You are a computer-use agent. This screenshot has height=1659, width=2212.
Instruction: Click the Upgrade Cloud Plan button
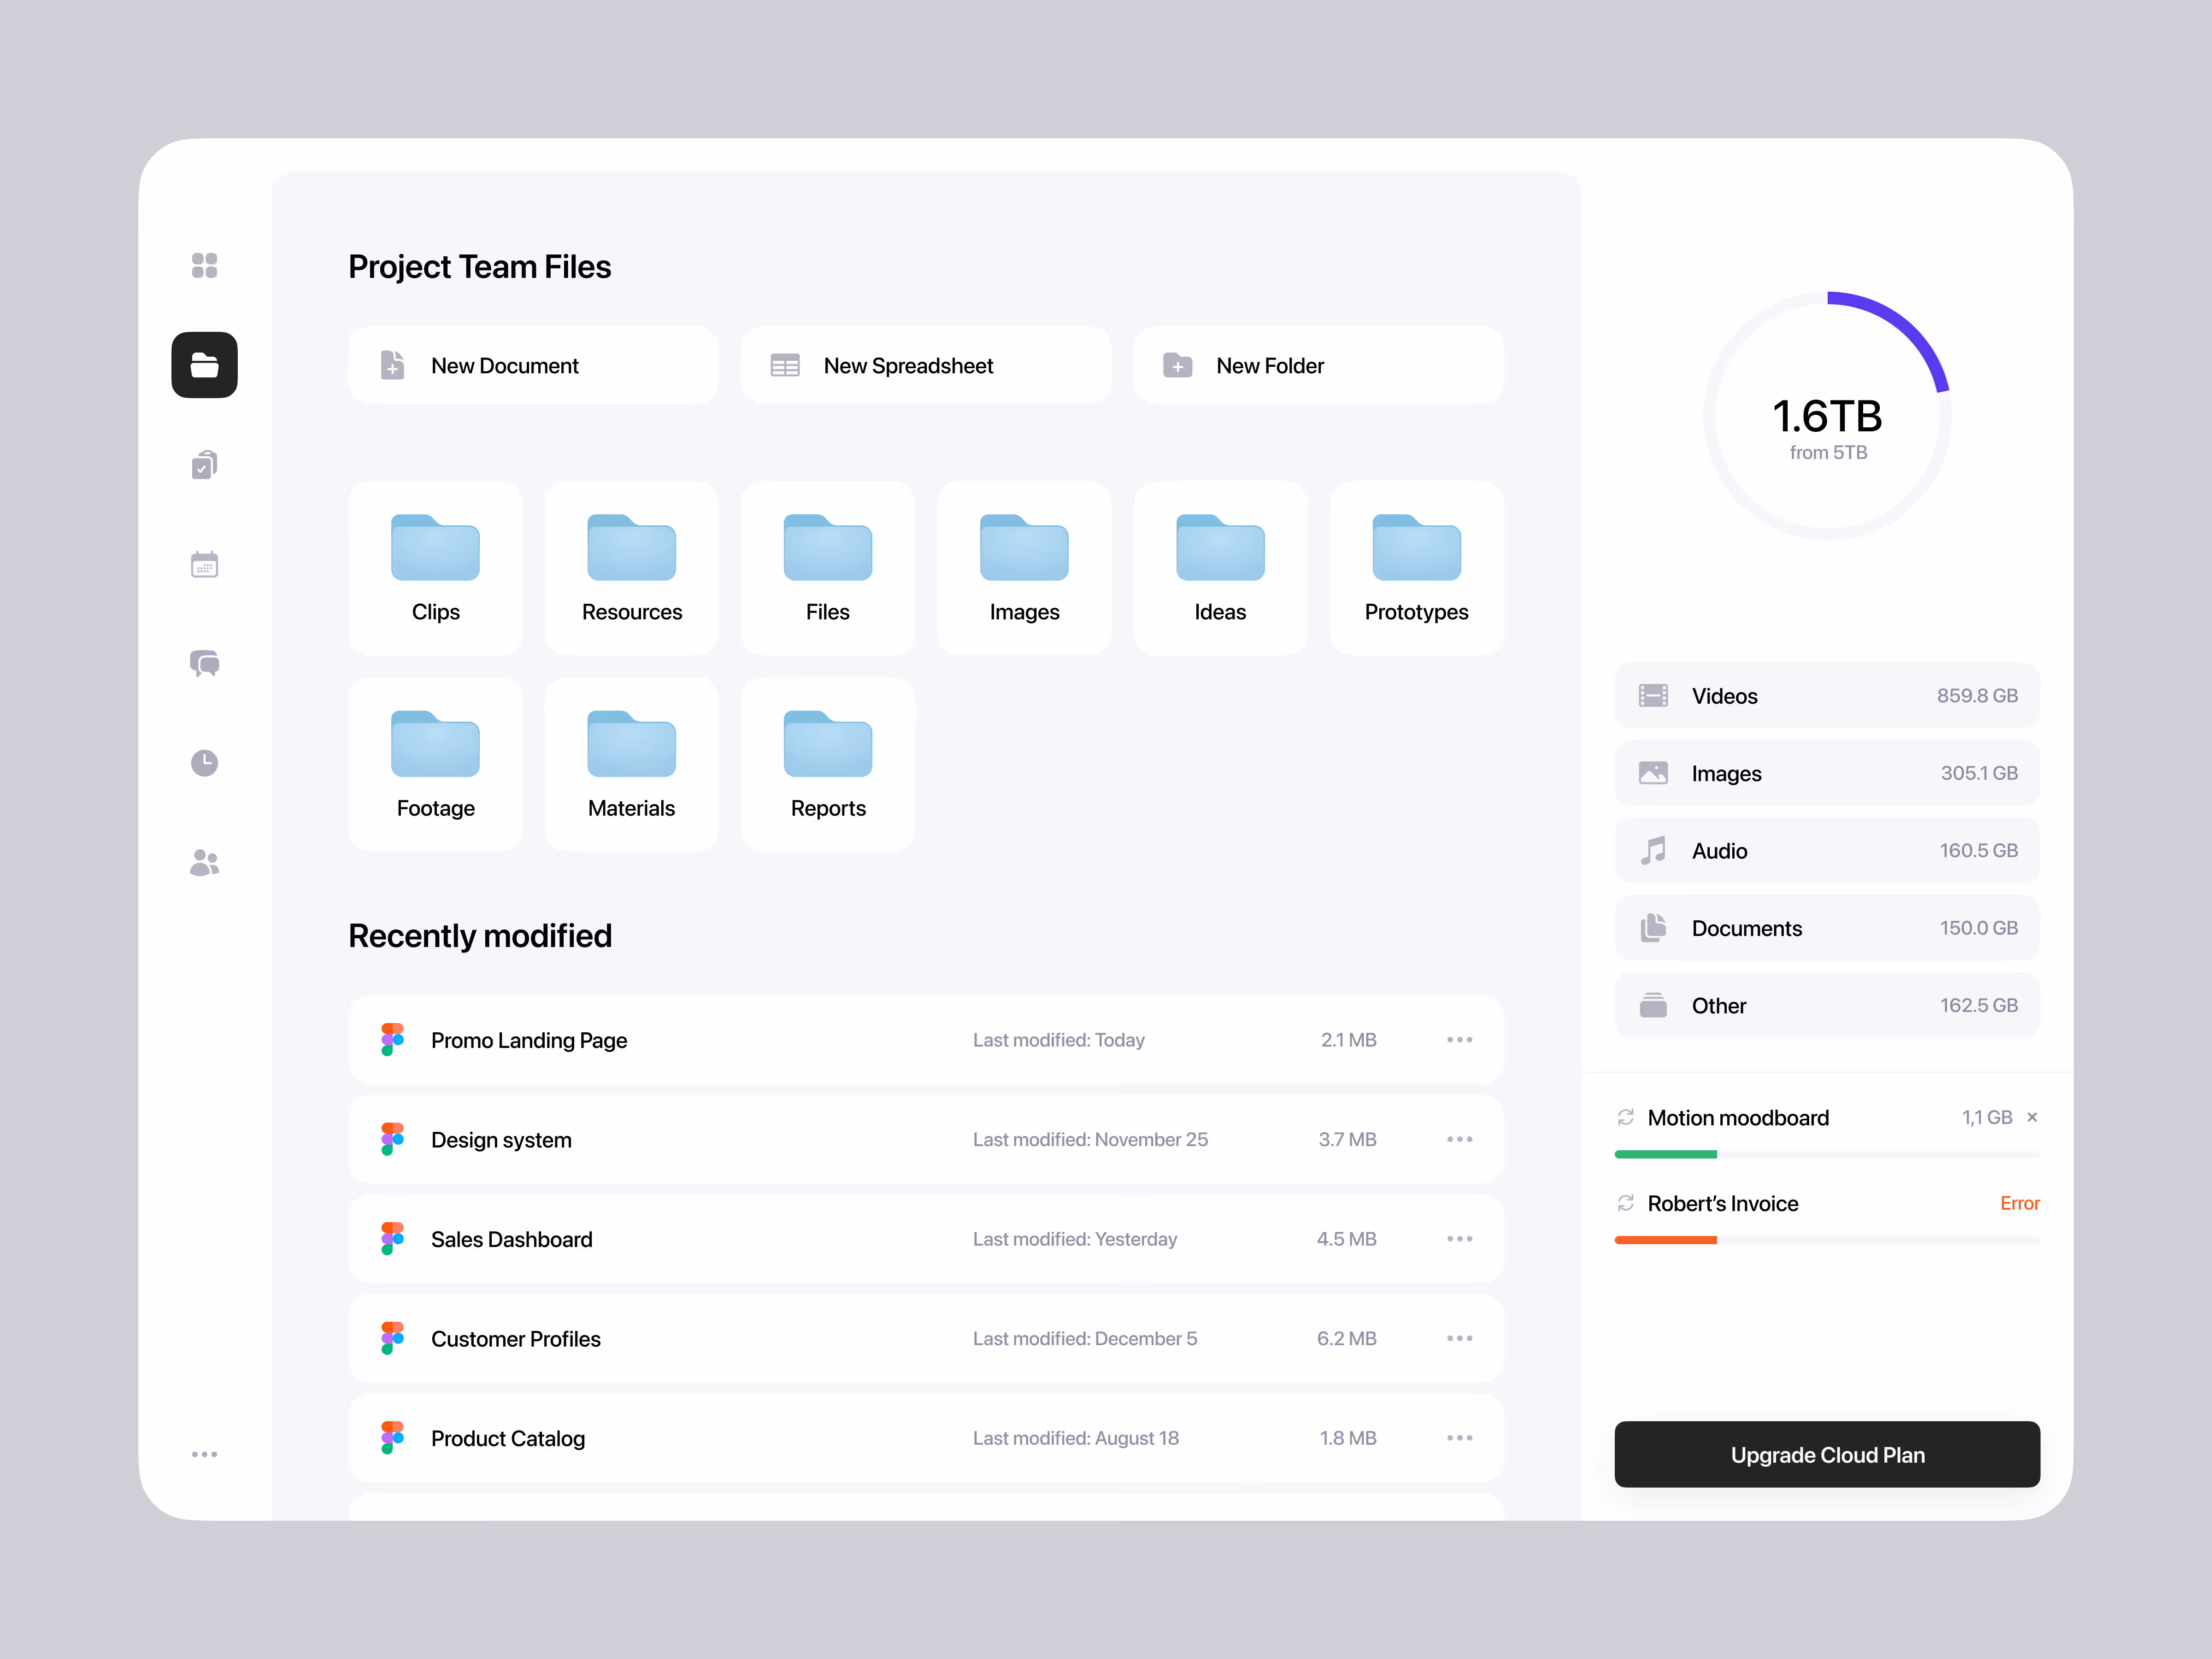[x=1827, y=1455]
